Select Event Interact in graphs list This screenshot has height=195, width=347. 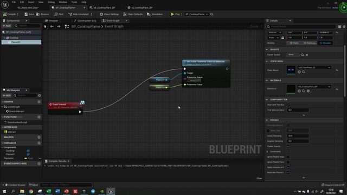(x=16, y=112)
